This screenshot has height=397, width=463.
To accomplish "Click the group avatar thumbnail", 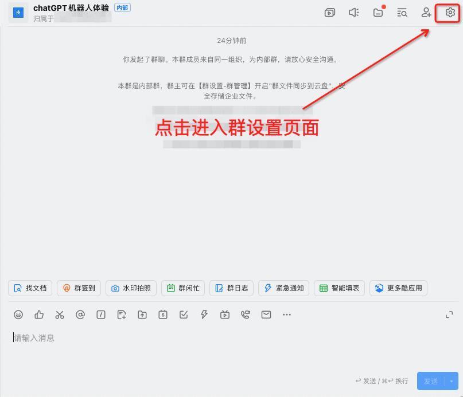I will coord(18,13).
